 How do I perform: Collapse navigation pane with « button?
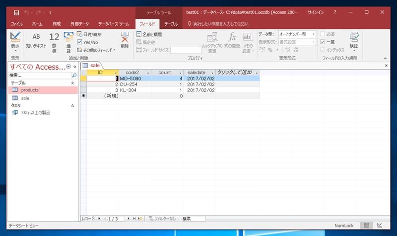(x=75, y=67)
